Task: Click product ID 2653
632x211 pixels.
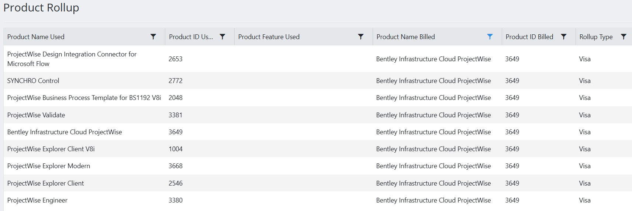Action: click(176, 59)
